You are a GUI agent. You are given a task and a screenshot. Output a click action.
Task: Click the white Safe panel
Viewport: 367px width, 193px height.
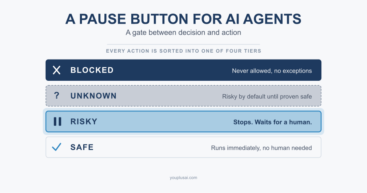pyautogui.click(x=183, y=147)
